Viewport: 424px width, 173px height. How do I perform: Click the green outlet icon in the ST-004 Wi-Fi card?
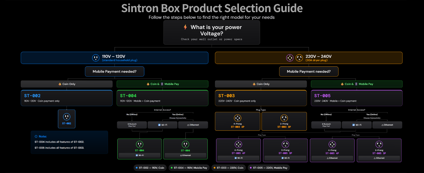140,144
